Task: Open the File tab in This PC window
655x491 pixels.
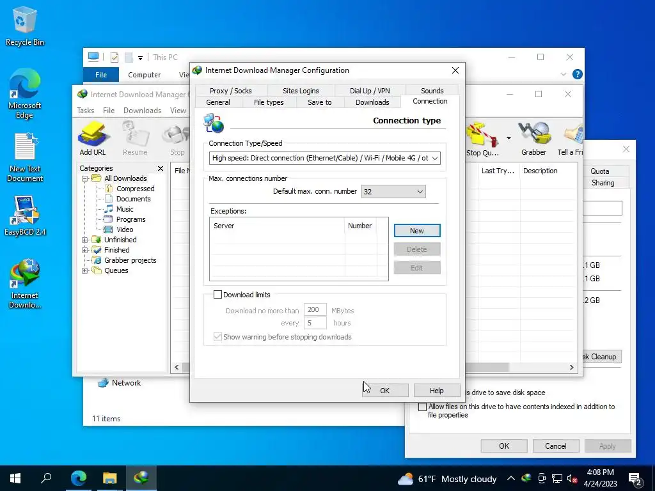Action: click(x=101, y=75)
